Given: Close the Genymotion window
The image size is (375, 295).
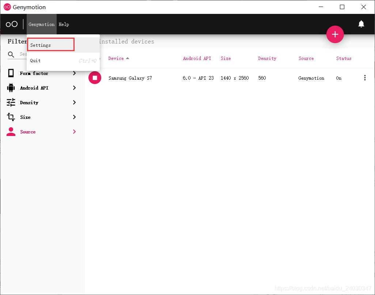Looking at the screenshot, I should click(x=364, y=7).
